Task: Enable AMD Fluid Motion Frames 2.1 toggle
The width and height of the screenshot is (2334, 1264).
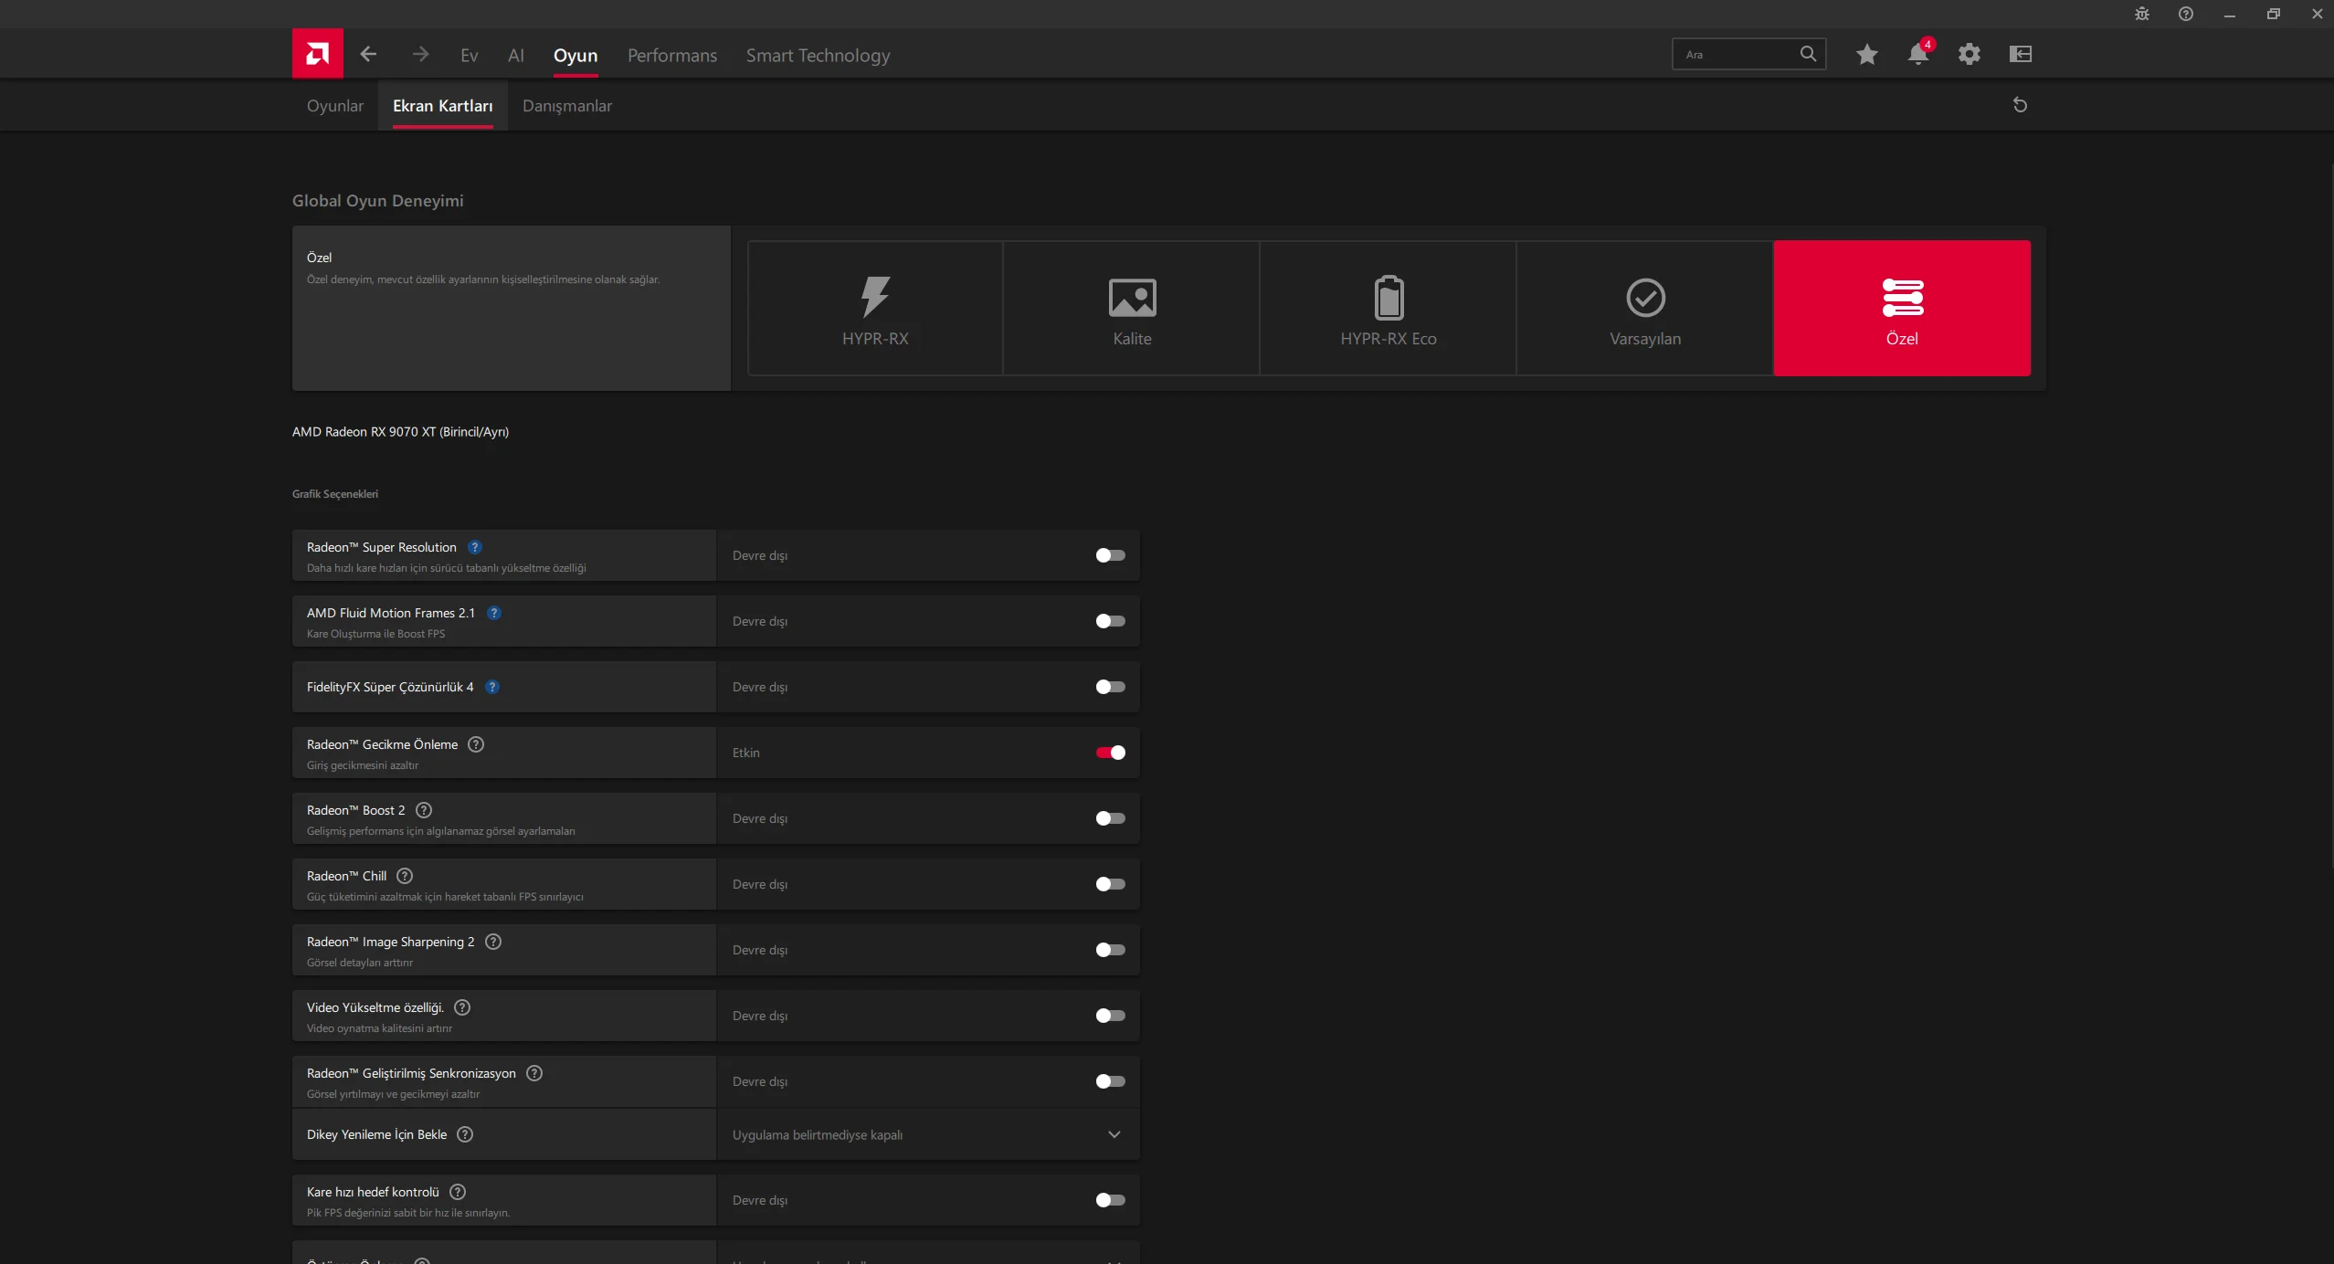Action: [1111, 621]
